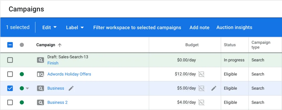
Task: Click the pencil icon next to Business campaign name
Action: pos(71,88)
